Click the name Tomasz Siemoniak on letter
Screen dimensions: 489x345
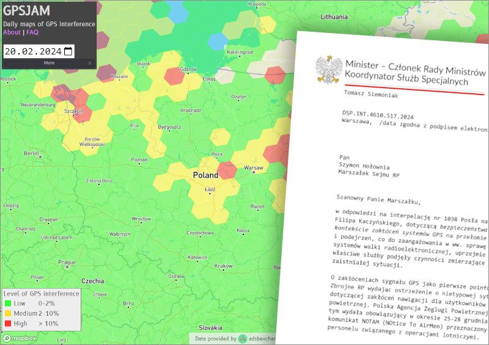(371, 94)
